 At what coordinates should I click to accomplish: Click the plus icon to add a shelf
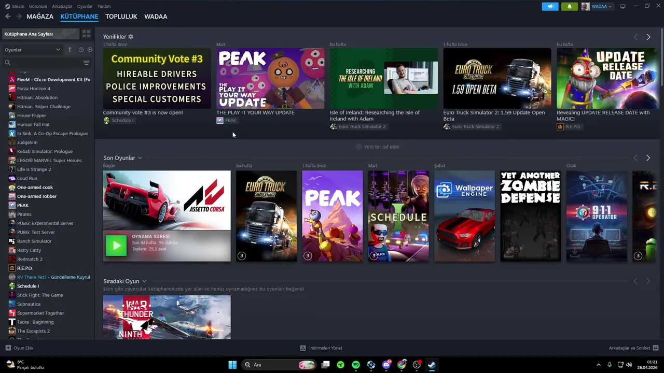tap(358, 147)
